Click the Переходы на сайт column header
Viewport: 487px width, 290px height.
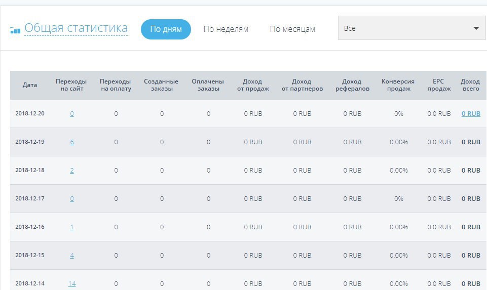[71, 85]
